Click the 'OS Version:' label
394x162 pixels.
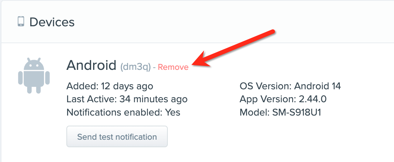pos(265,86)
